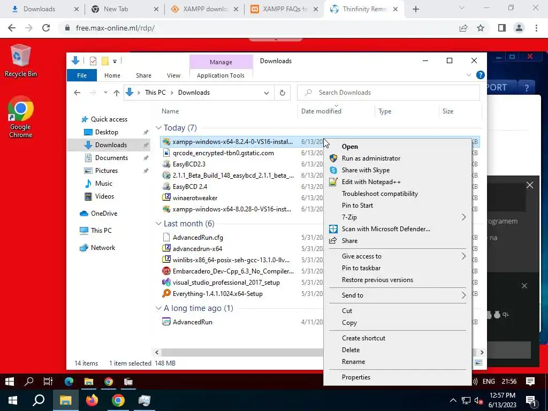The image size is (548, 411).
Task: Open address bar history dropdown
Action: tap(267, 93)
